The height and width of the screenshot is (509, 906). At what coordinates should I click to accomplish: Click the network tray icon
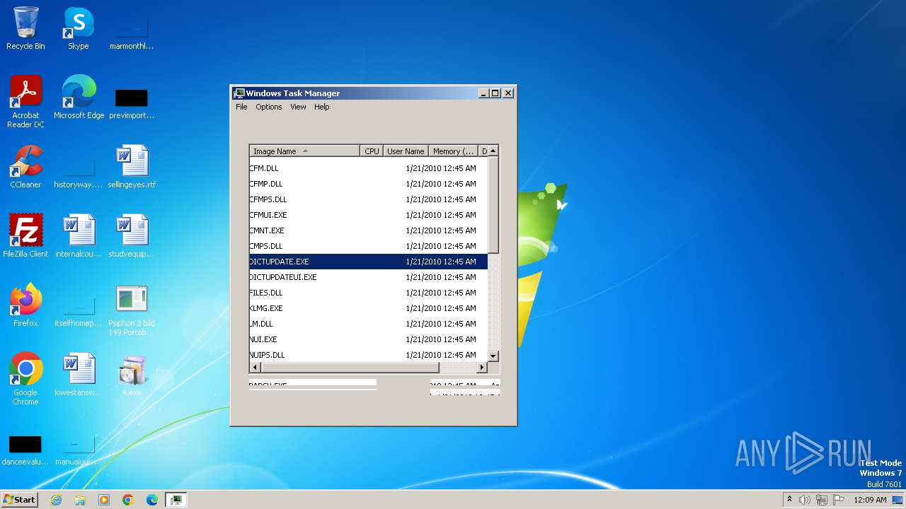[x=822, y=500]
